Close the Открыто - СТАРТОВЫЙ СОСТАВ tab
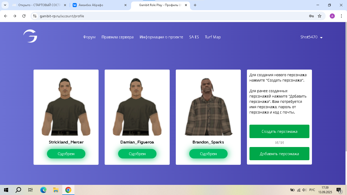 click(x=65, y=5)
